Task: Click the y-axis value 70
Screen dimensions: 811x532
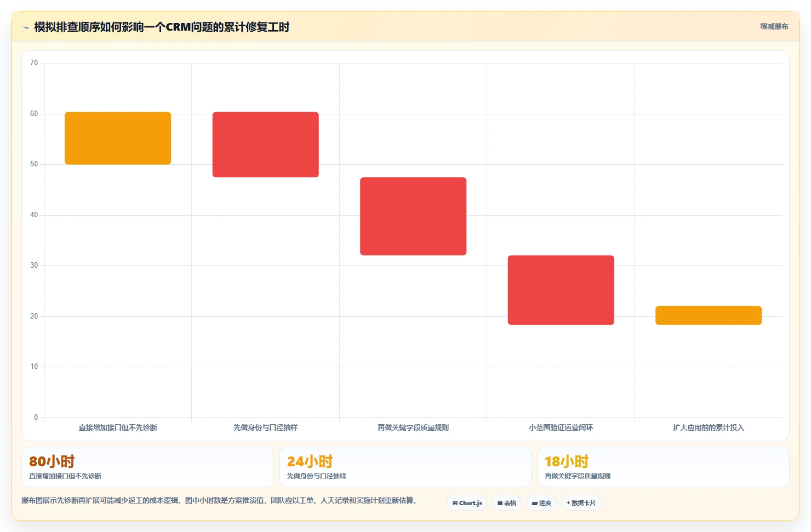Action: [x=34, y=63]
